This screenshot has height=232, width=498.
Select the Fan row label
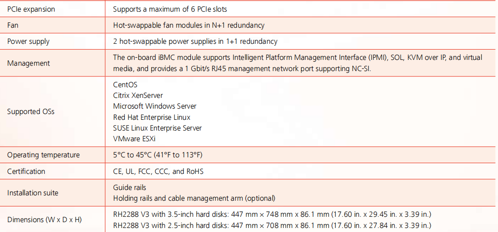click(x=13, y=25)
